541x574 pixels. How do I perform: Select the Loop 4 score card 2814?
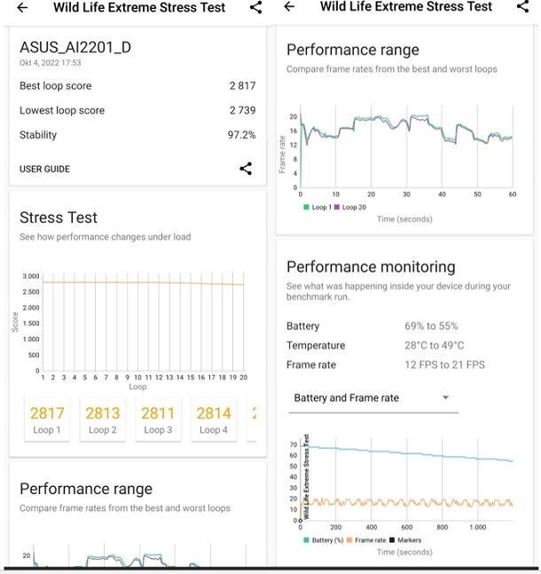click(x=214, y=420)
